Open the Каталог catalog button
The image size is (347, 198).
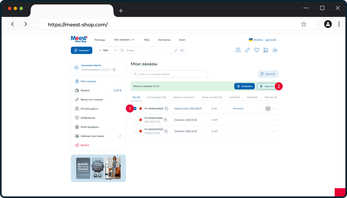[x=82, y=50]
